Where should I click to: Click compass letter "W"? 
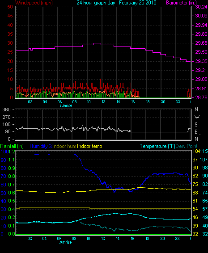(197, 117)
